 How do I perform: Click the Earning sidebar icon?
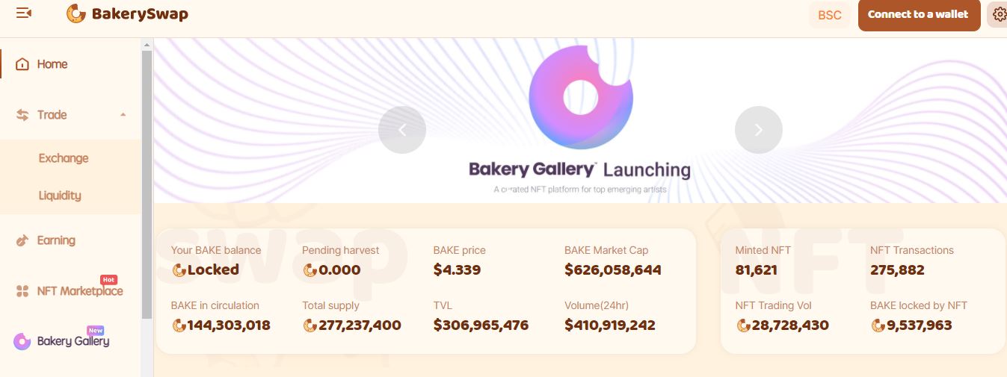22,240
